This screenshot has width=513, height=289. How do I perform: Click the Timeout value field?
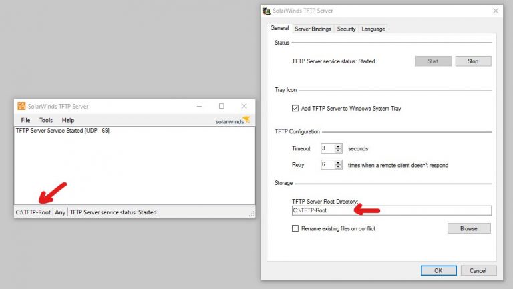(328, 148)
